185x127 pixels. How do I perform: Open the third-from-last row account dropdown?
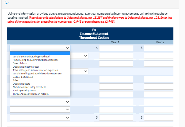click(x=40, y=102)
